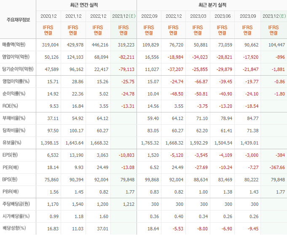
Task: Select the 당기순이익(억원) row label
Action: coord(18,69)
